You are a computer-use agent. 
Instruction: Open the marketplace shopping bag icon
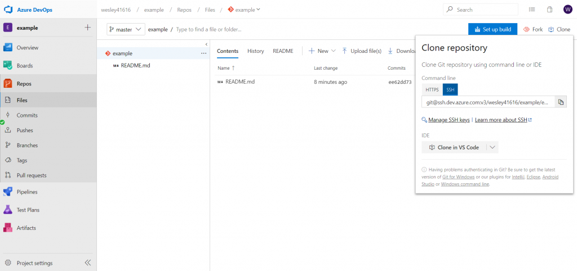point(550,10)
